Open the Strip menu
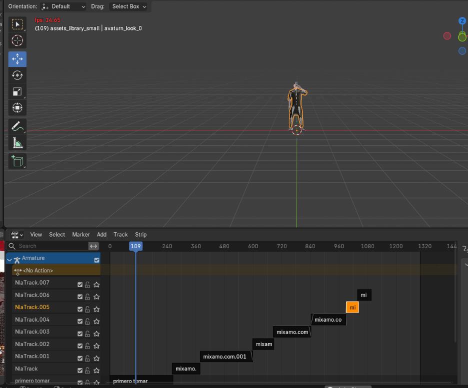The image size is (468, 388). [140, 235]
